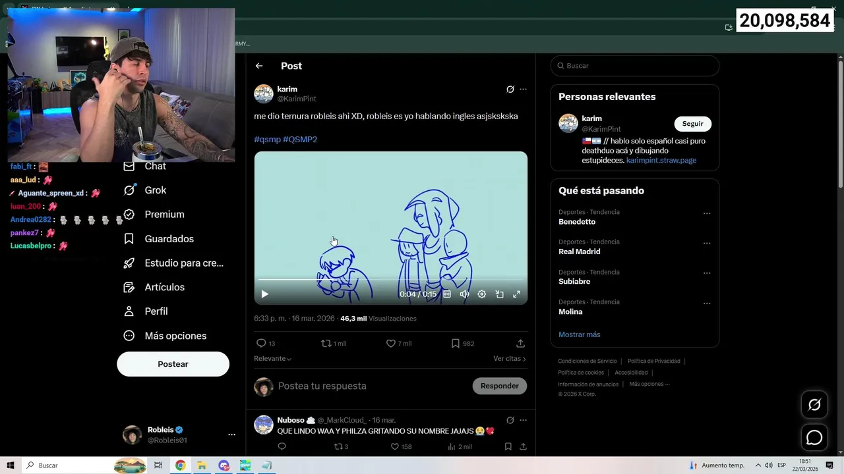Open Guardados bookmarks in the sidebar
This screenshot has width=844, height=474.
[158, 239]
